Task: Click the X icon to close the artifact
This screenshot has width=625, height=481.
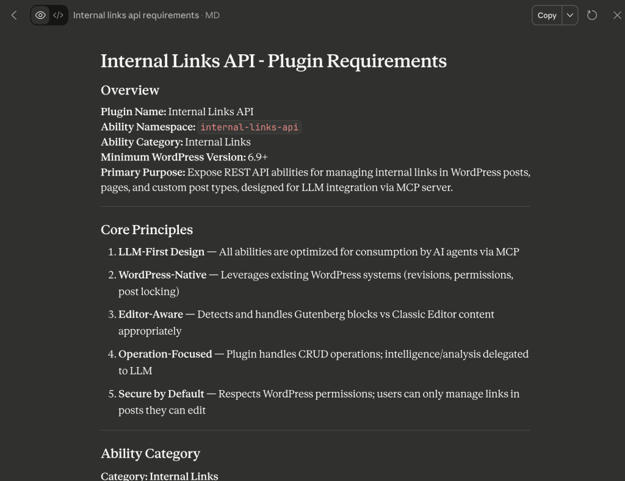Action: (x=617, y=15)
